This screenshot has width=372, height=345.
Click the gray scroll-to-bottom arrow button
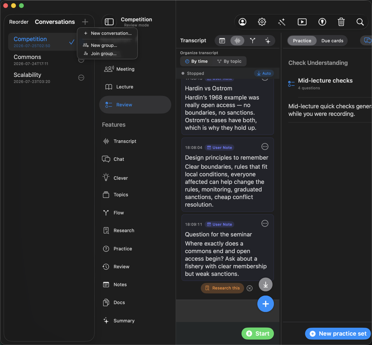(266, 284)
